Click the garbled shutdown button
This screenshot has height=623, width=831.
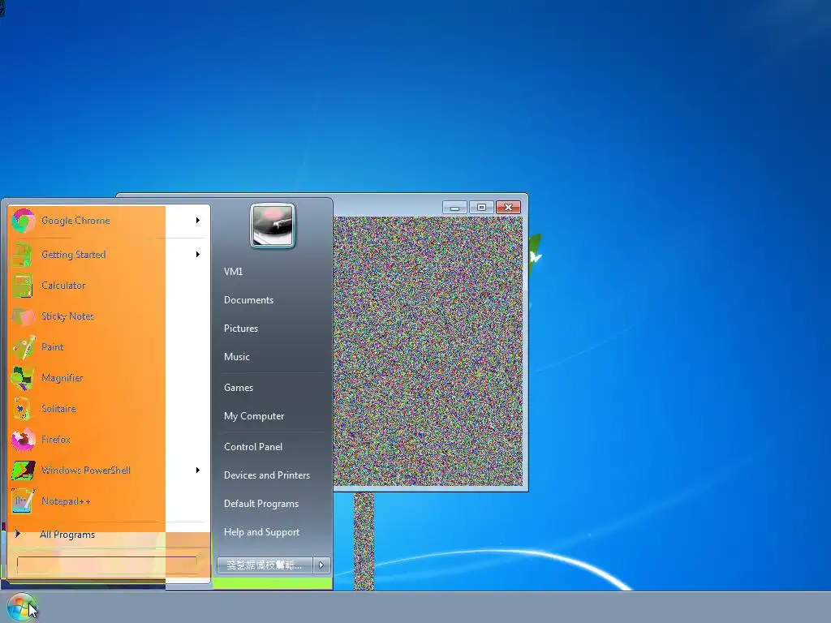265,565
